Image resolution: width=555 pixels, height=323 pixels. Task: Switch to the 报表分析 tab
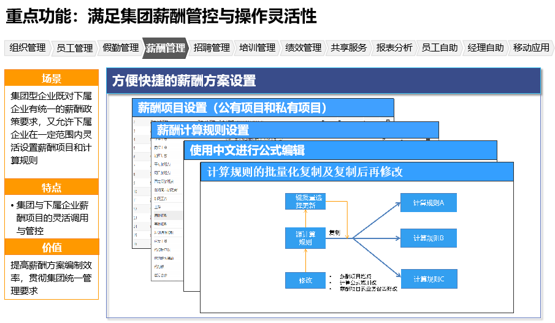click(394, 48)
